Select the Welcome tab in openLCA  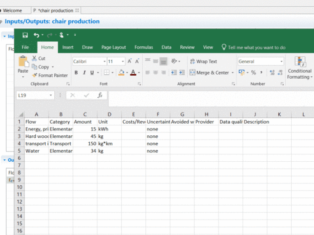pos(12,10)
